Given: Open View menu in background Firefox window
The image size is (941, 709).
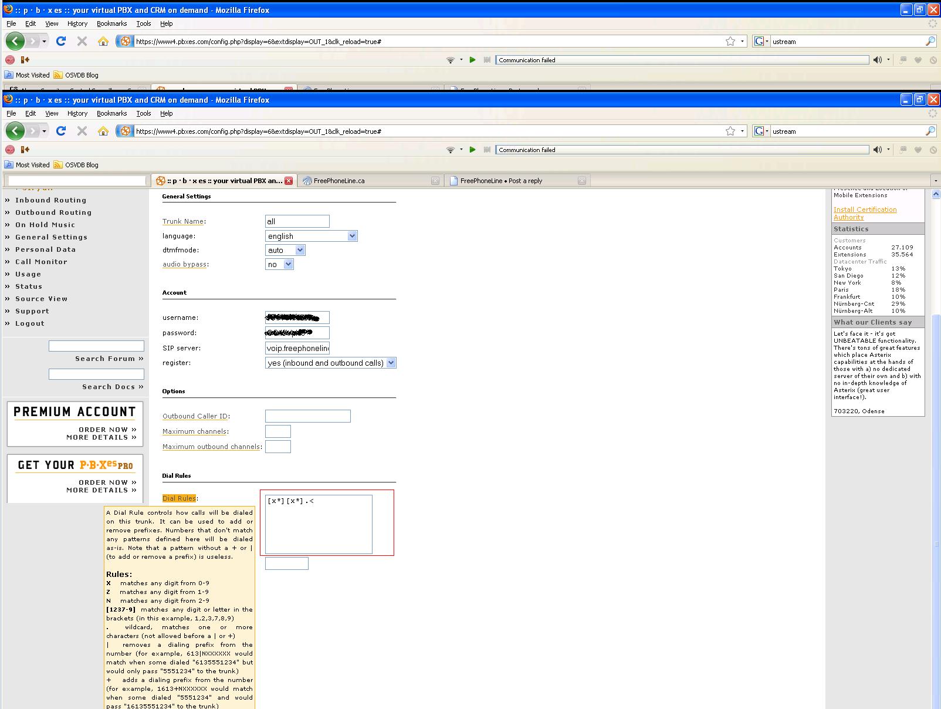Looking at the screenshot, I should tap(52, 23).
